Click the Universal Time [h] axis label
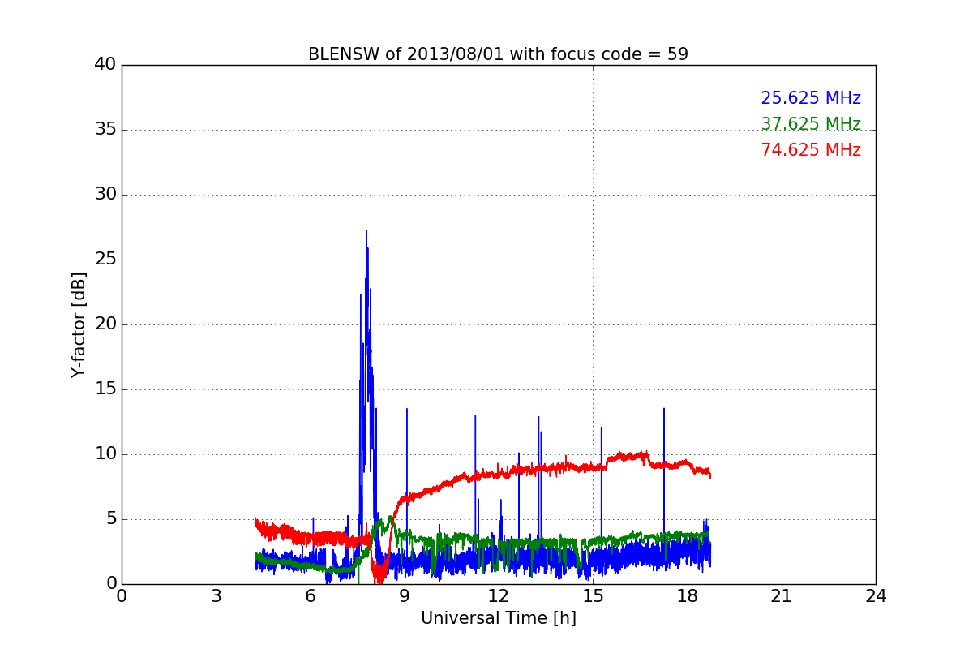Viewport: 973px width, 649px height. click(x=498, y=618)
